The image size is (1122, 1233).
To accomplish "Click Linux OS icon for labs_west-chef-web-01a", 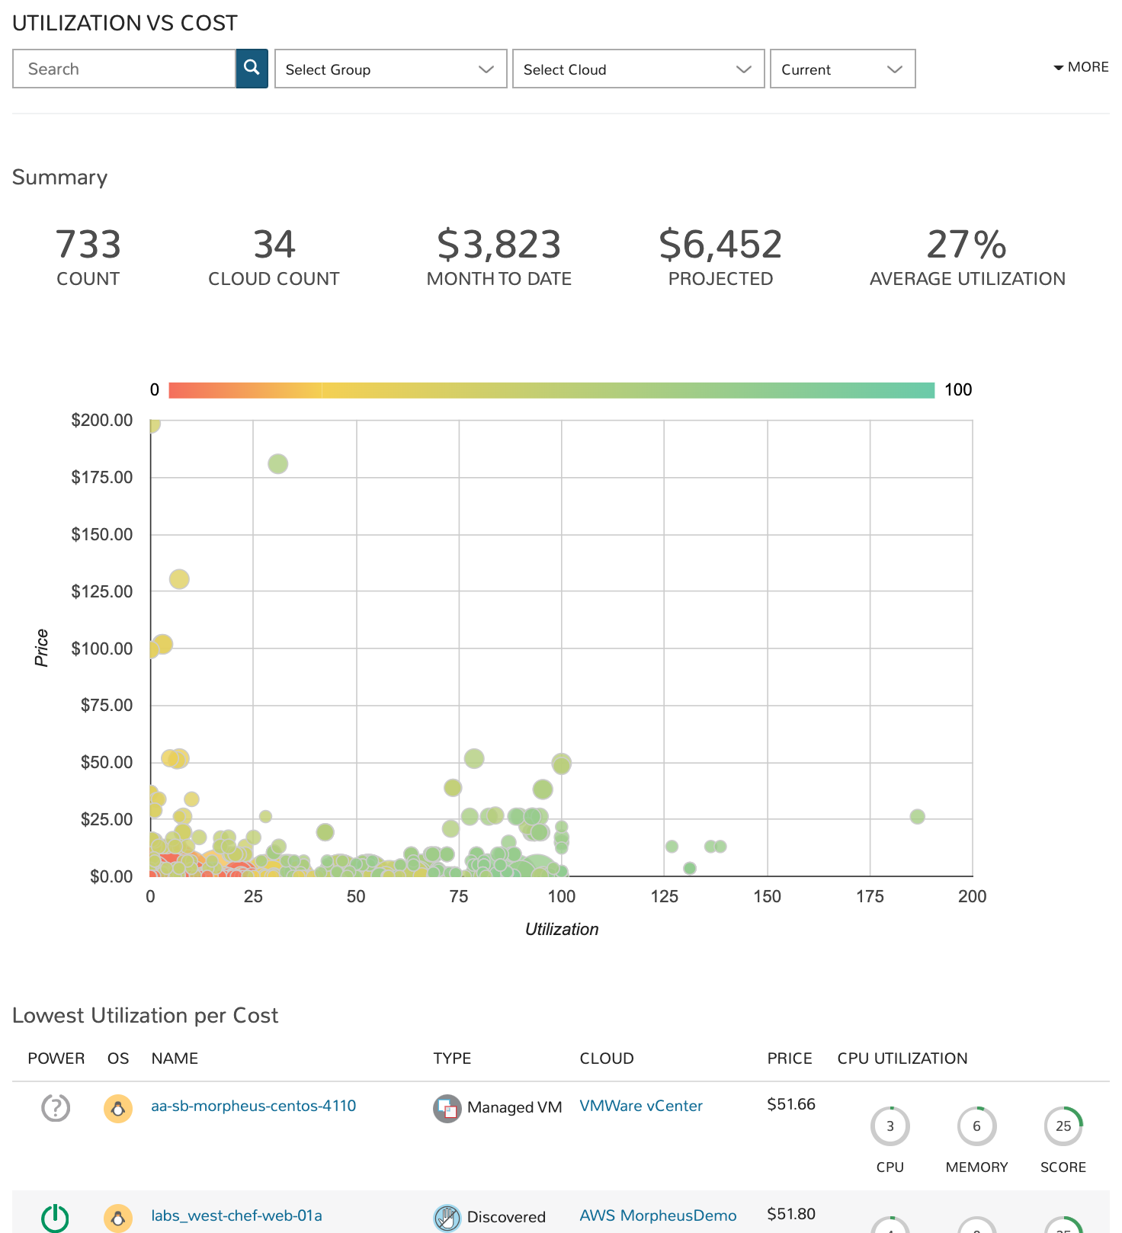I will point(118,1219).
